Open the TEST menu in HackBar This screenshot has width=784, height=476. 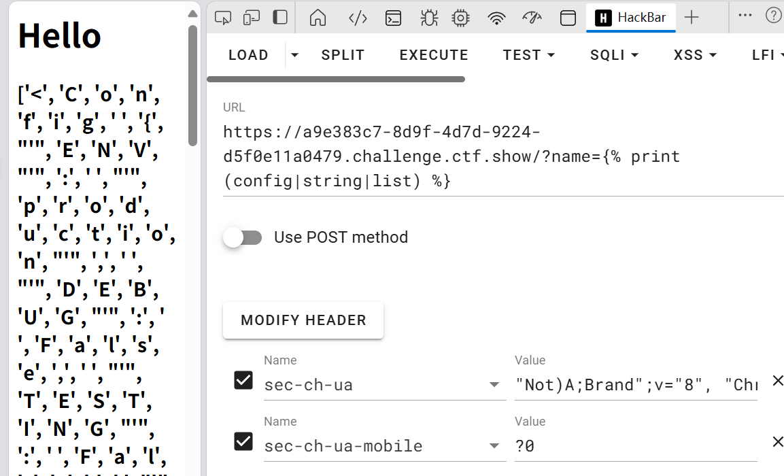pyautogui.click(x=528, y=55)
